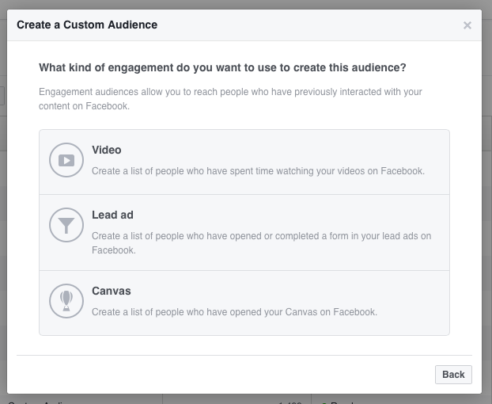Go back with the Back button
492x404 pixels.
click(453, 375)
